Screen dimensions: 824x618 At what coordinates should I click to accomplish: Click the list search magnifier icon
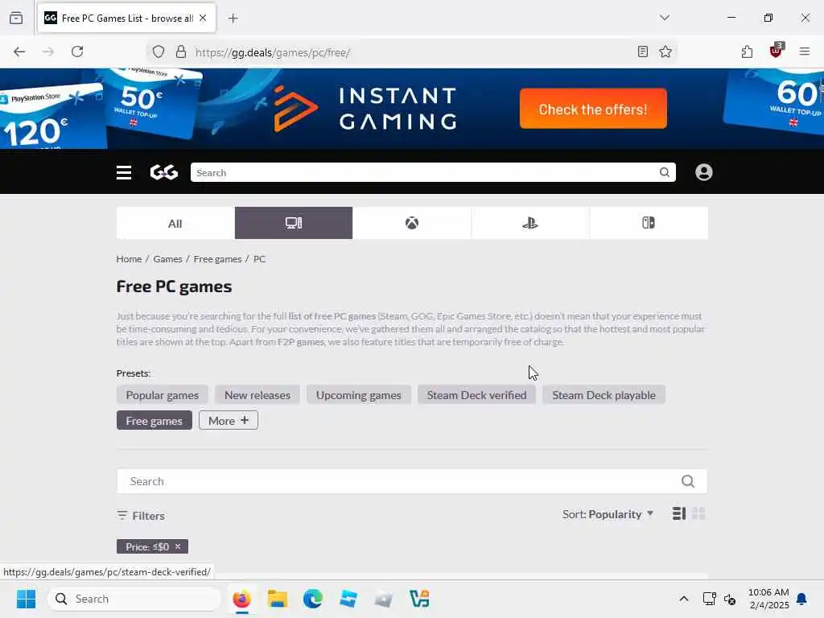[688, 481]
